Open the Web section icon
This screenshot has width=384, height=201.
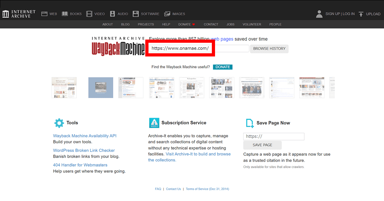[x=44, y=14]
